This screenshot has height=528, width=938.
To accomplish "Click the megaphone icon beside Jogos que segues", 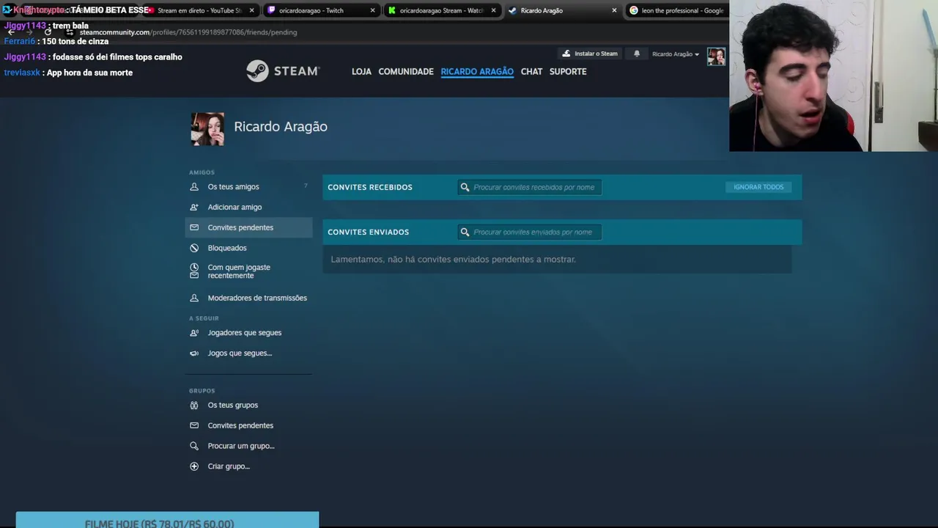I will pos(194,353).
